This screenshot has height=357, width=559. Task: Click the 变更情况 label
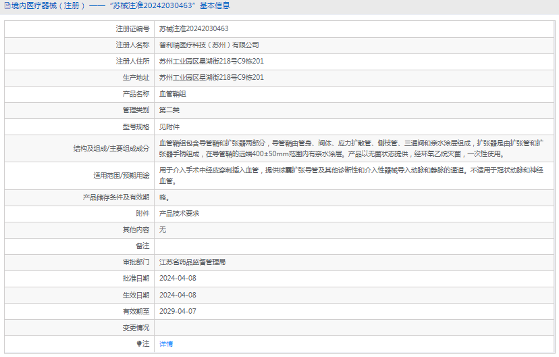tap(136, 328)
